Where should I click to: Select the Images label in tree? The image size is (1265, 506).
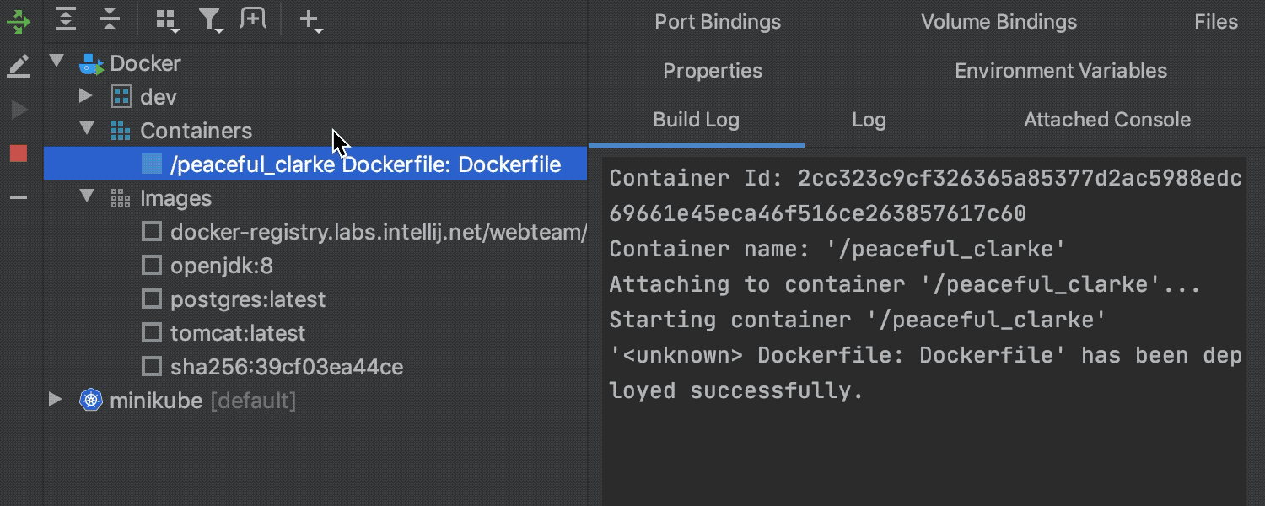[175, 198]
